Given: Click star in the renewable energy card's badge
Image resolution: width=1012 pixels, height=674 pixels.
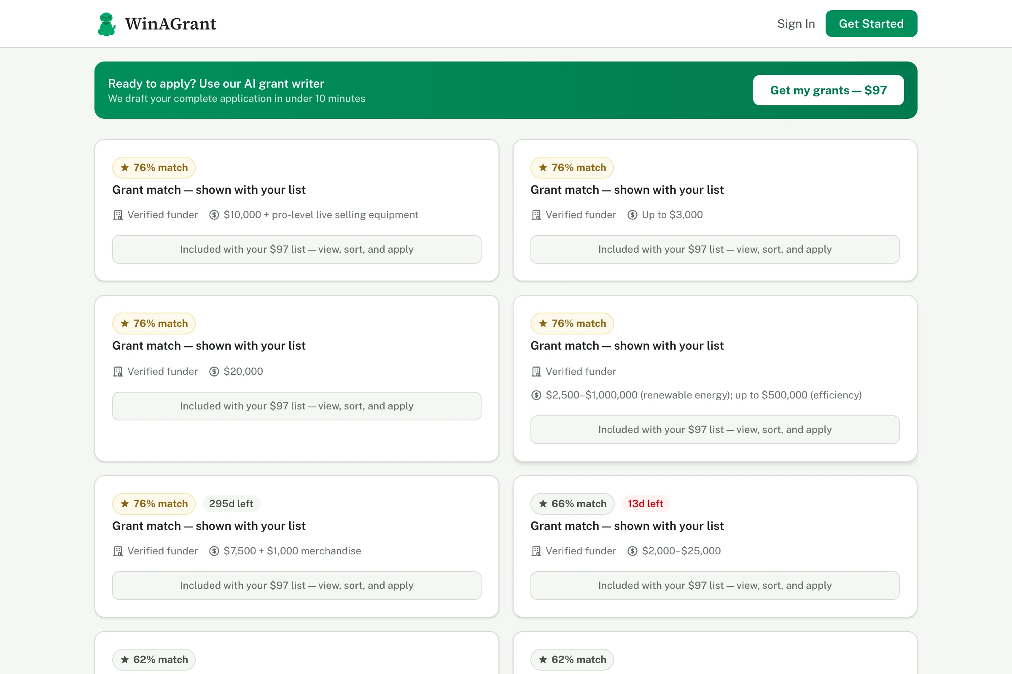Looking at the screenshot, I should pos(543,323).
